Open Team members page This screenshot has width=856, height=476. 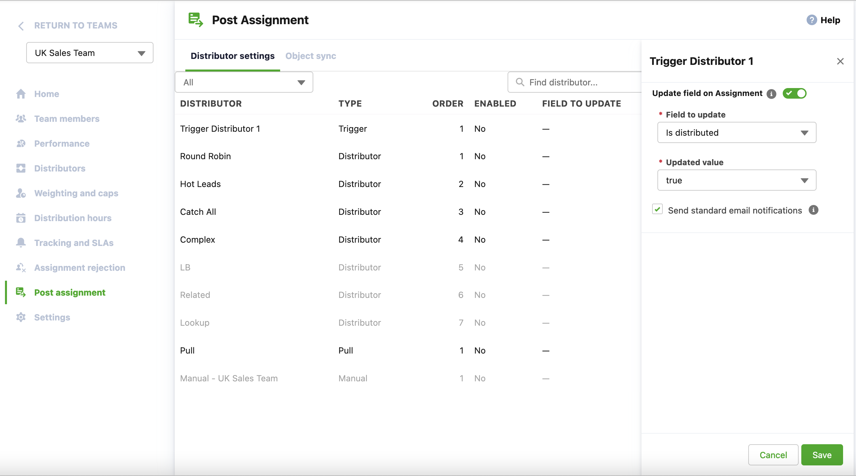tap(67, 119)
